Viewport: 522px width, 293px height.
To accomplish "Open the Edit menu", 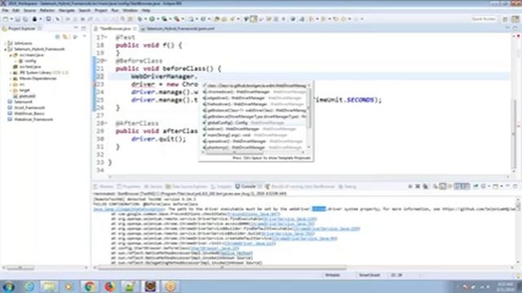I will (x=15, y=11).
